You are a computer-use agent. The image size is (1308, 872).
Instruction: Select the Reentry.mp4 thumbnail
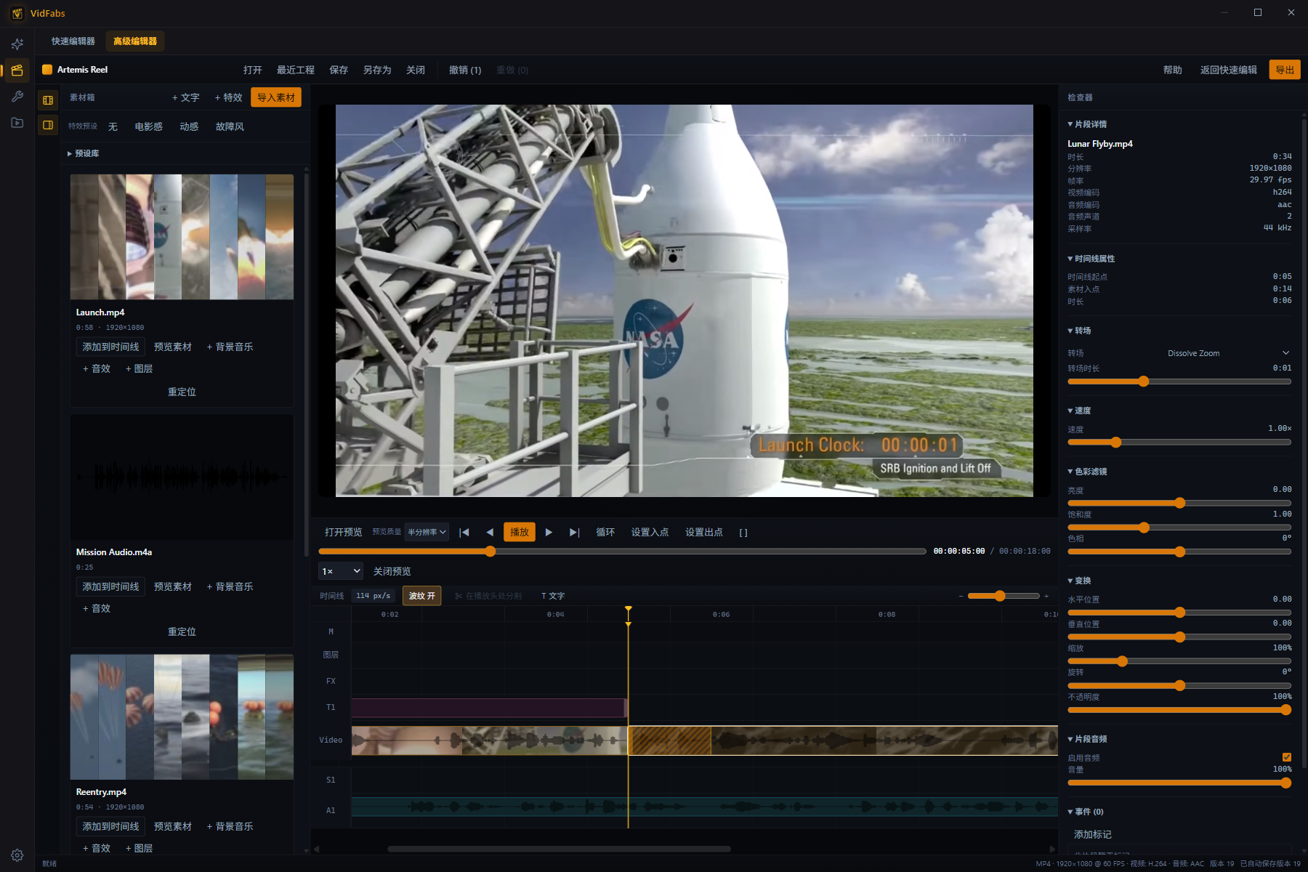(182, 717)
